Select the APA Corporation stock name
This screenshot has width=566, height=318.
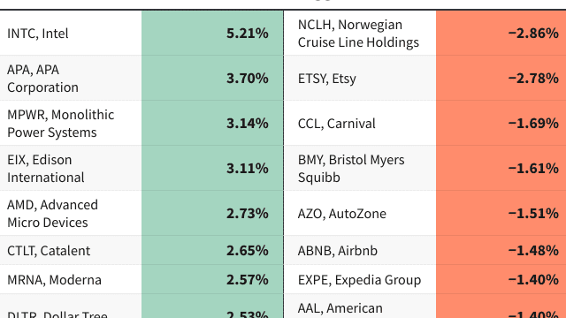pyautogui.click(x=42, y=79)
